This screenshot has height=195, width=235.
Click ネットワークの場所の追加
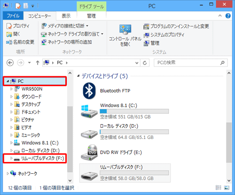point(66,42)
